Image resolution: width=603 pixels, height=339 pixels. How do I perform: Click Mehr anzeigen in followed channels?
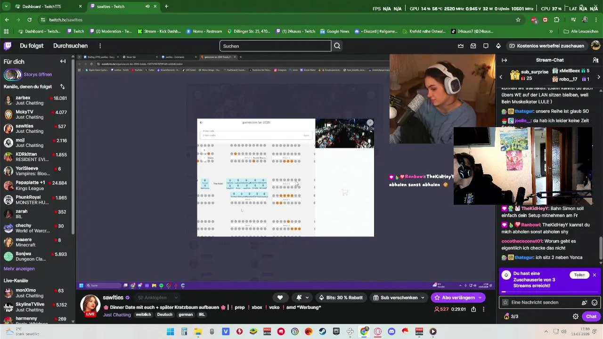19,269
